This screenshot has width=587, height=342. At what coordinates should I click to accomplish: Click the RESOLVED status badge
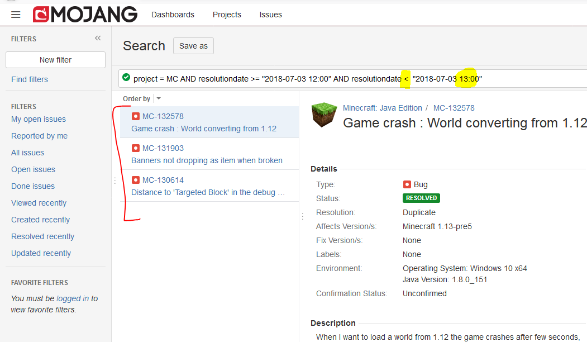point(421,198)
